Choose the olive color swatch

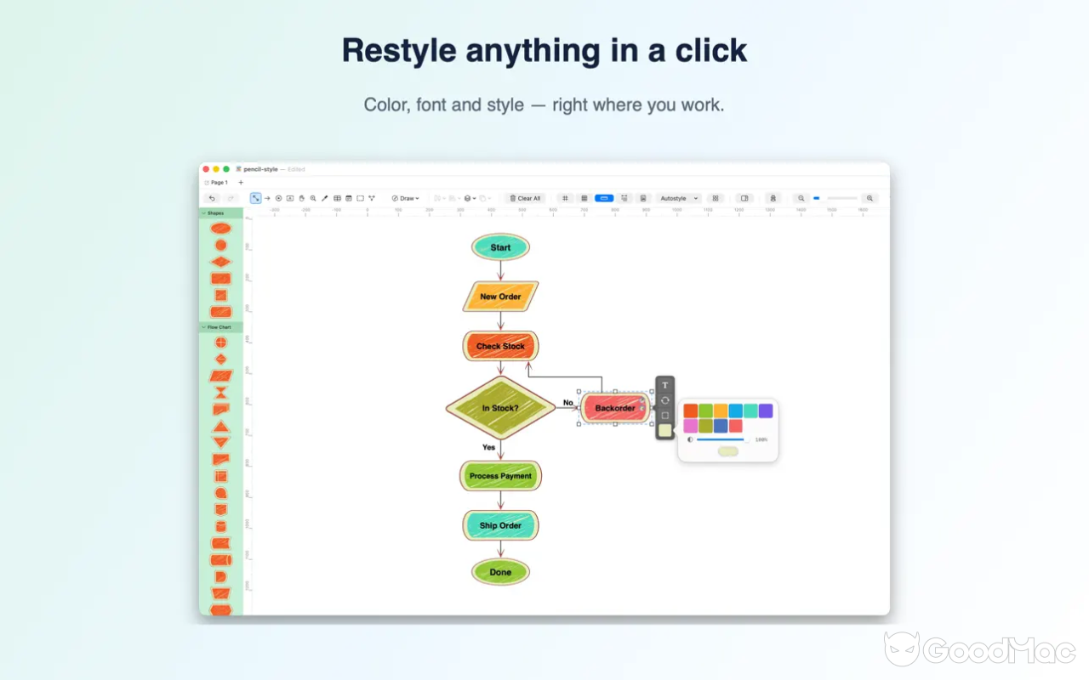tap(706, 426)
